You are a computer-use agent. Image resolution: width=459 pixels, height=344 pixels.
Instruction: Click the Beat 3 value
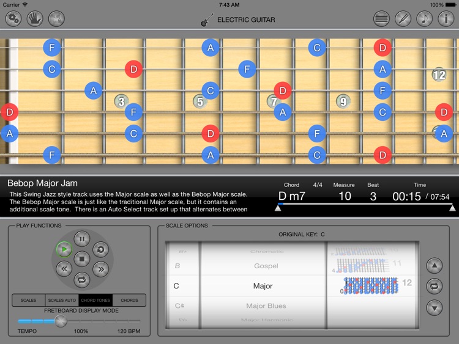pos(373,196)
